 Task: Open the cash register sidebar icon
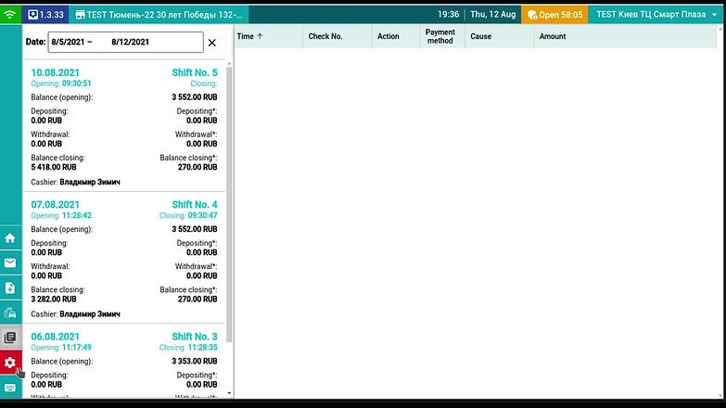tap(10, 313)
